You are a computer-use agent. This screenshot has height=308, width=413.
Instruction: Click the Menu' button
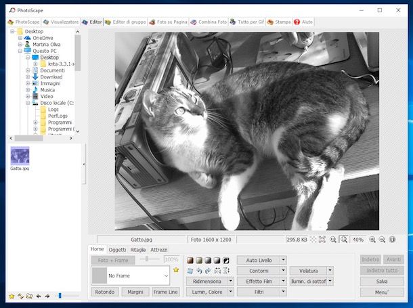(382, 292)
